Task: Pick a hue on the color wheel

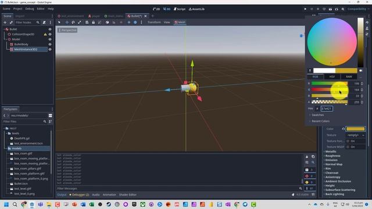Action: 332,42
